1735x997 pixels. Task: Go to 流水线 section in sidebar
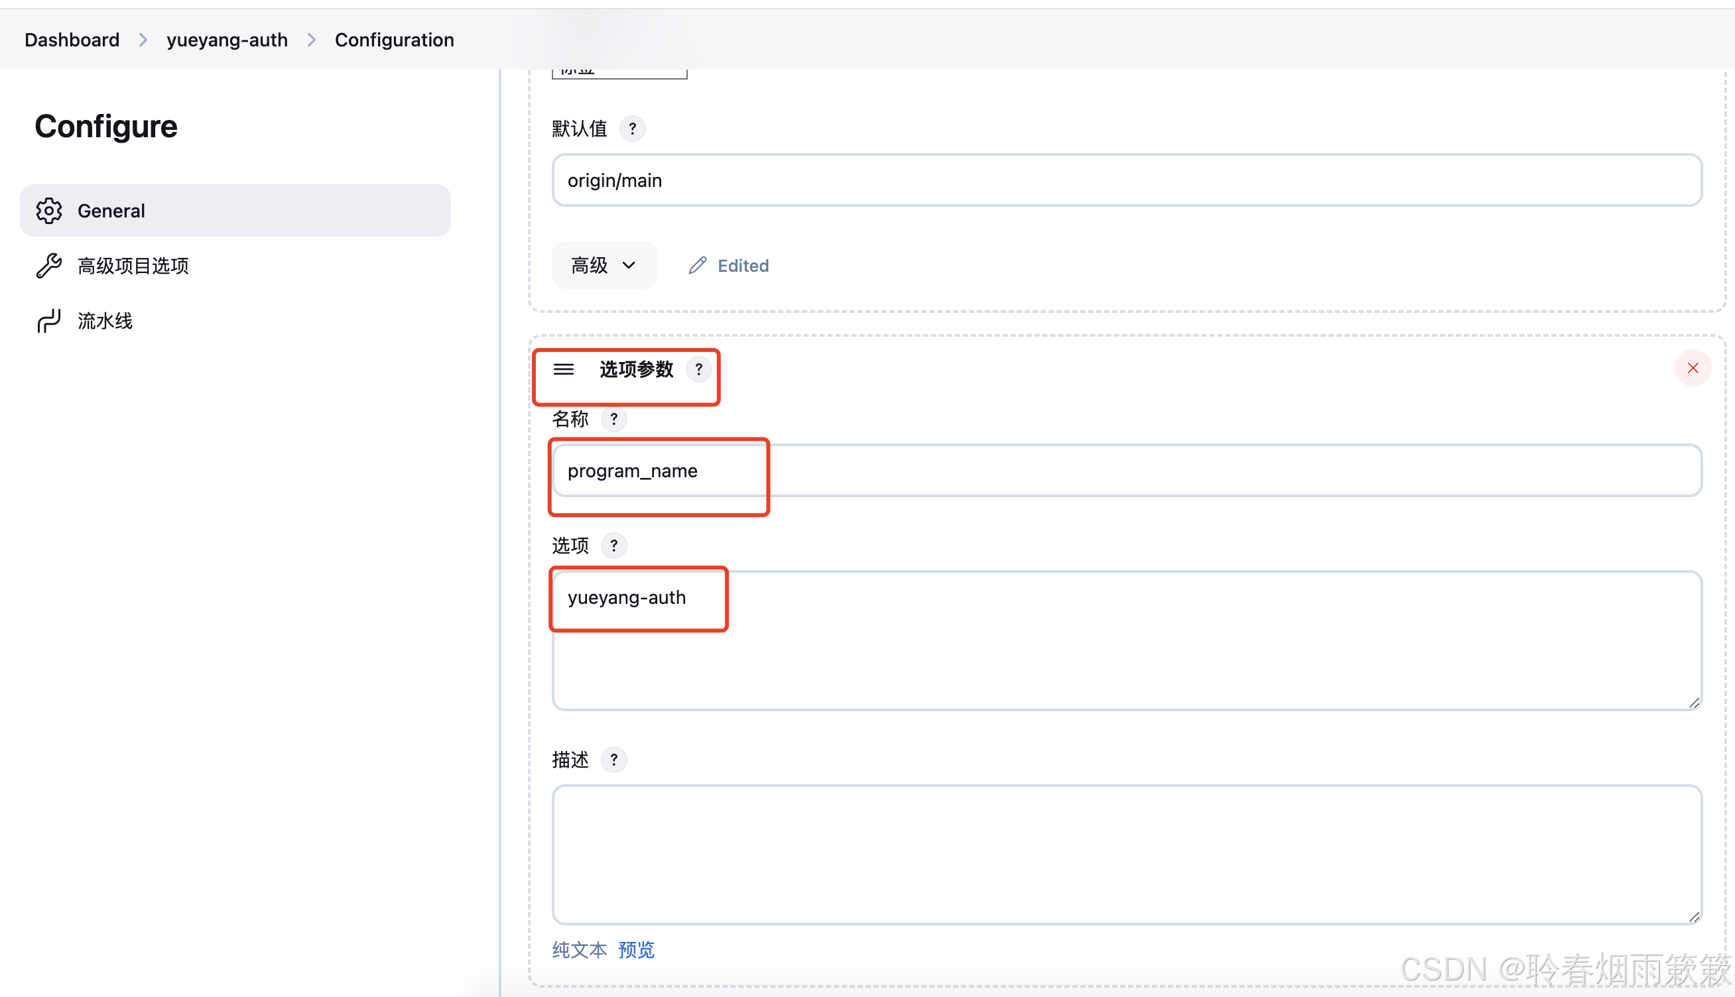coord(105,320)
